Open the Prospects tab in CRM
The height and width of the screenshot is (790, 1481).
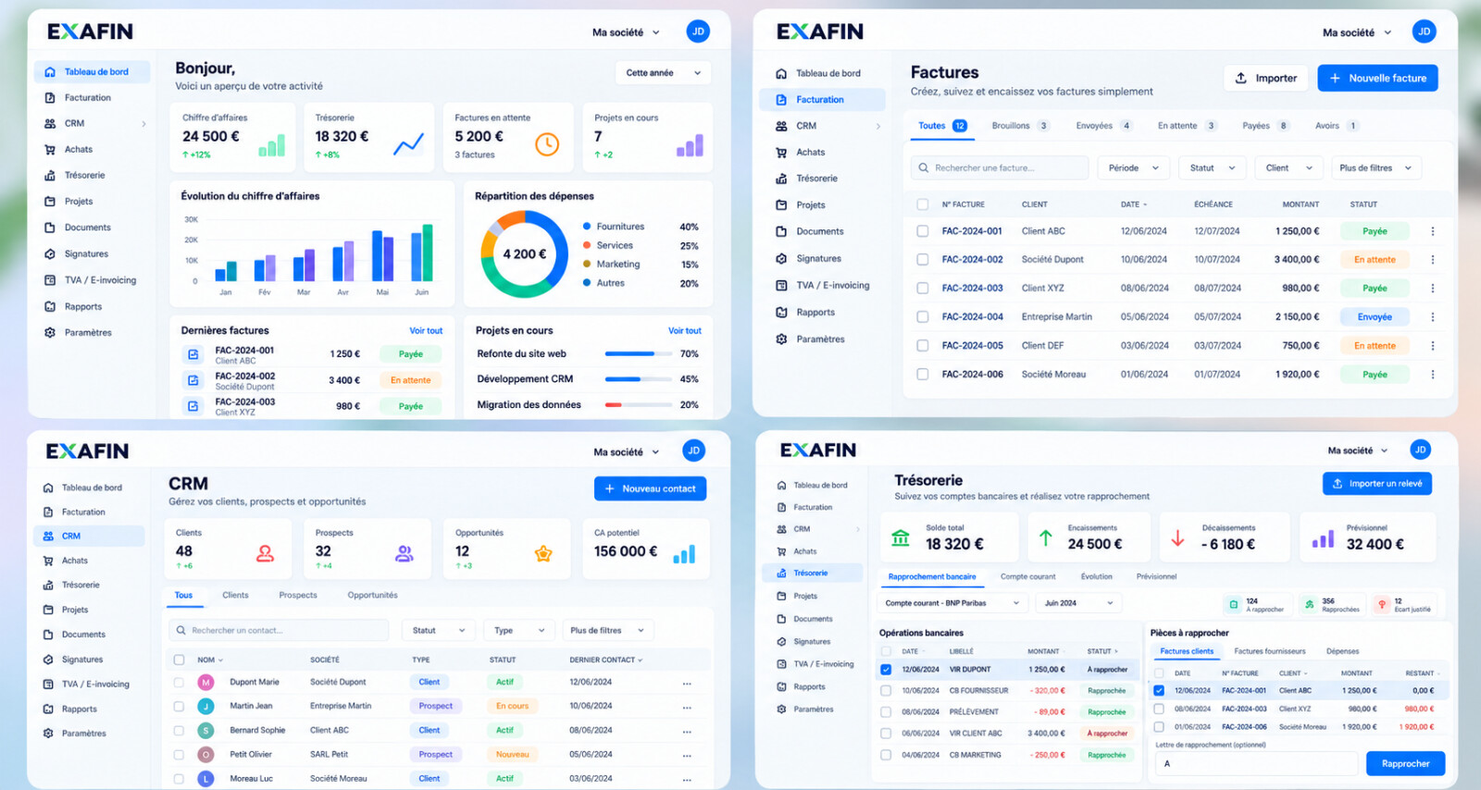(x=298, y=595)
